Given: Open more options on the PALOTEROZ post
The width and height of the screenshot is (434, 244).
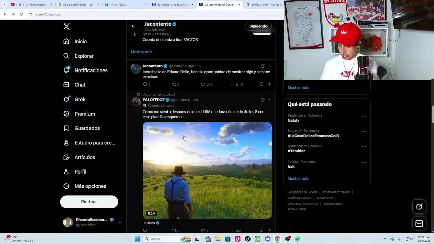Looking at the screenshot, I should point(269,100).
